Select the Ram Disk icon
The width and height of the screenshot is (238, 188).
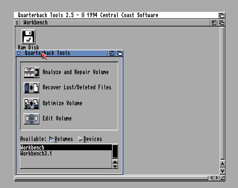pos(28,37)
